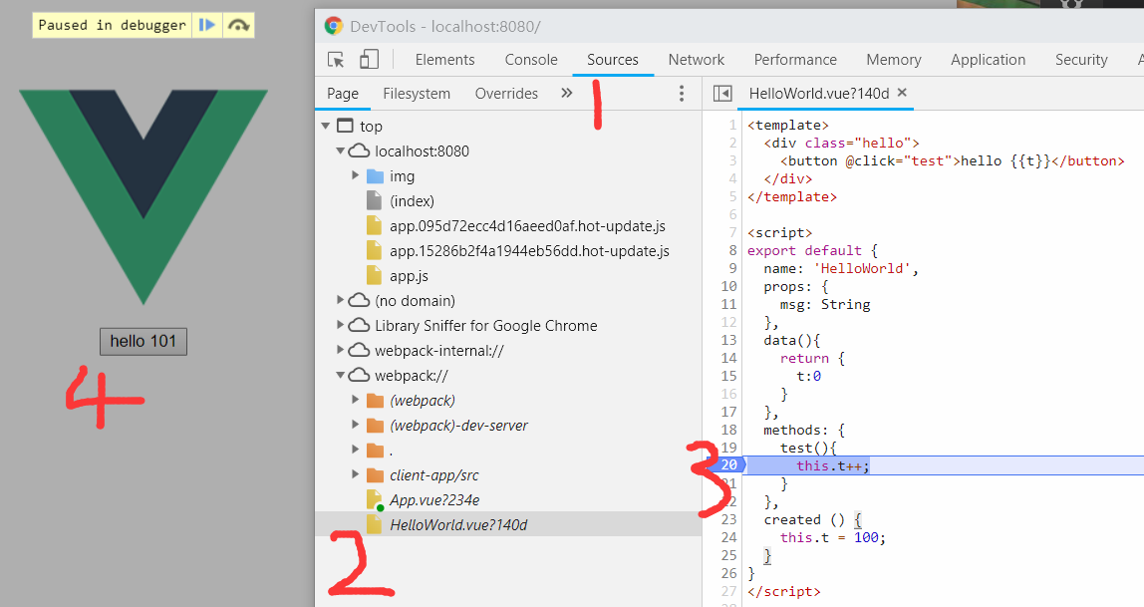
Task: Expand the webpack-internal:// node
Action: click(340, 350)
